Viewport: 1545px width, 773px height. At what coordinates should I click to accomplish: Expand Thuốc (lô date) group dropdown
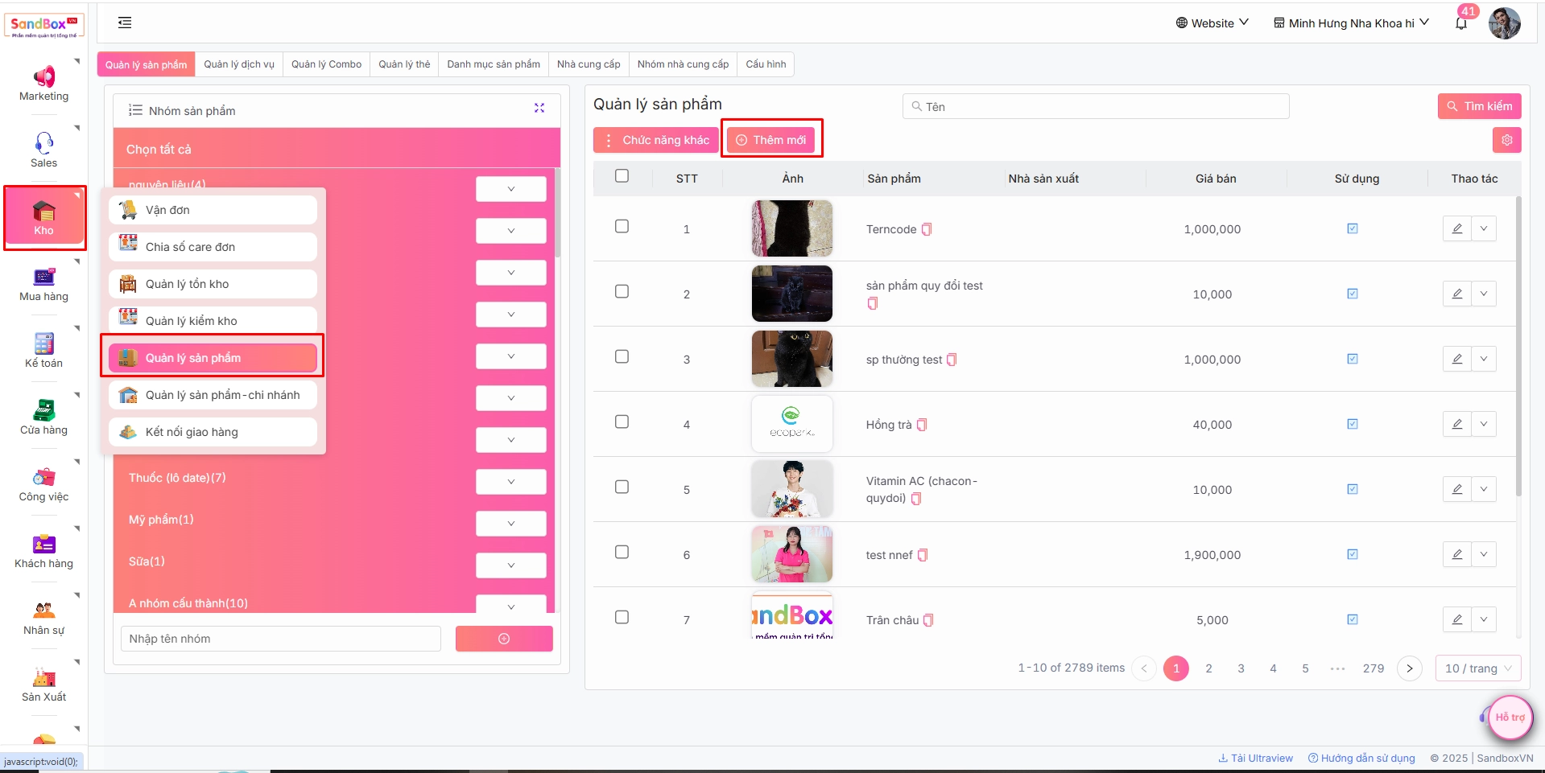click(510, 482)
